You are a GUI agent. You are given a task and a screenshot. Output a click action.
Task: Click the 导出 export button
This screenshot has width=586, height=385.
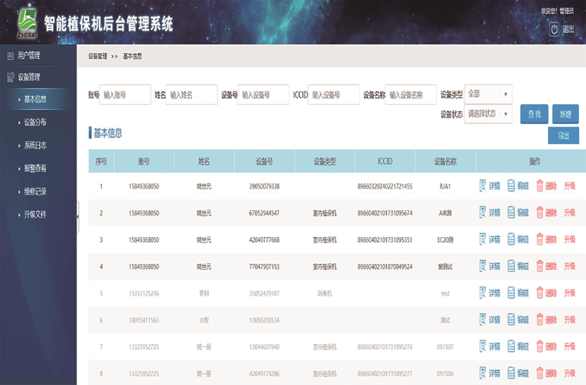tap(563, 135)
